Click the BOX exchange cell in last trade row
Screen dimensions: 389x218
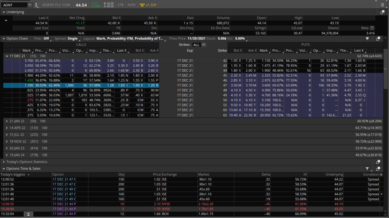[x=166, y=214]
